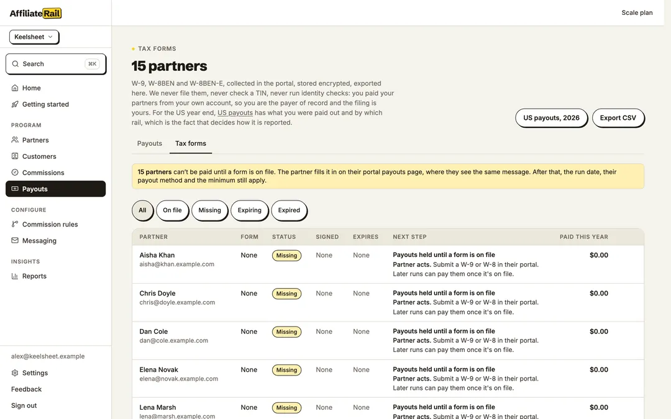Click the Commission rules branch icon

pos(15,224)
